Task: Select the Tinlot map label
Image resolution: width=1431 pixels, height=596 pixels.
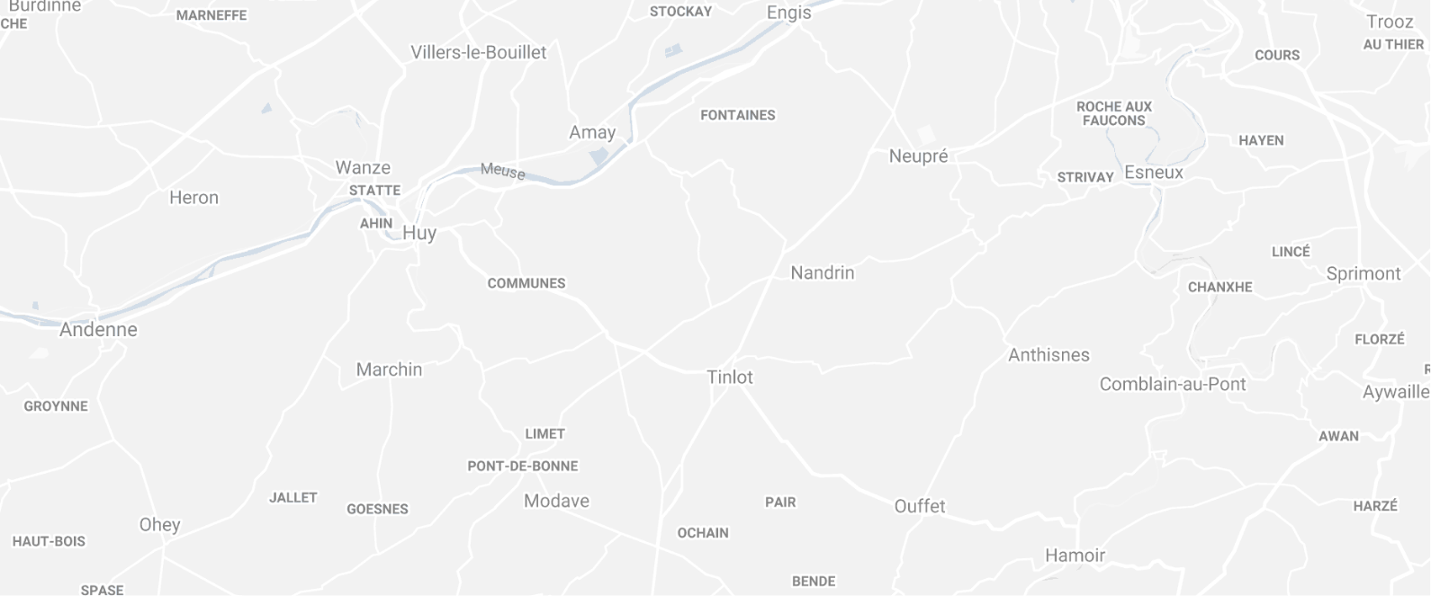Action: pos(730,377)
